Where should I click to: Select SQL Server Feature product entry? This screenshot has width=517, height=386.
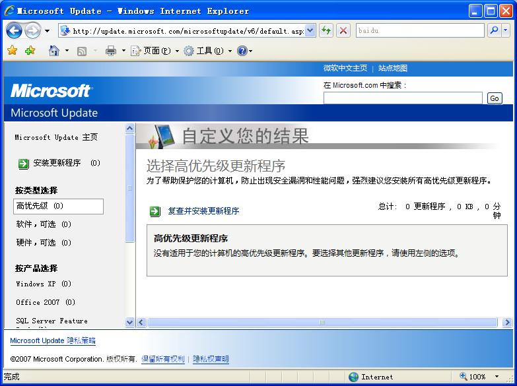[x=52, y=321]
